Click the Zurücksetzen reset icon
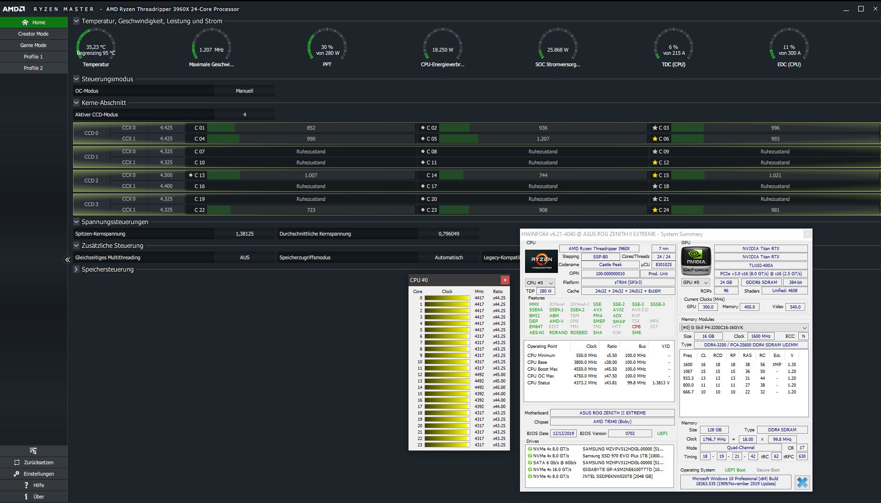This screenshot has width=881, height=503. [x=17, y=462]
